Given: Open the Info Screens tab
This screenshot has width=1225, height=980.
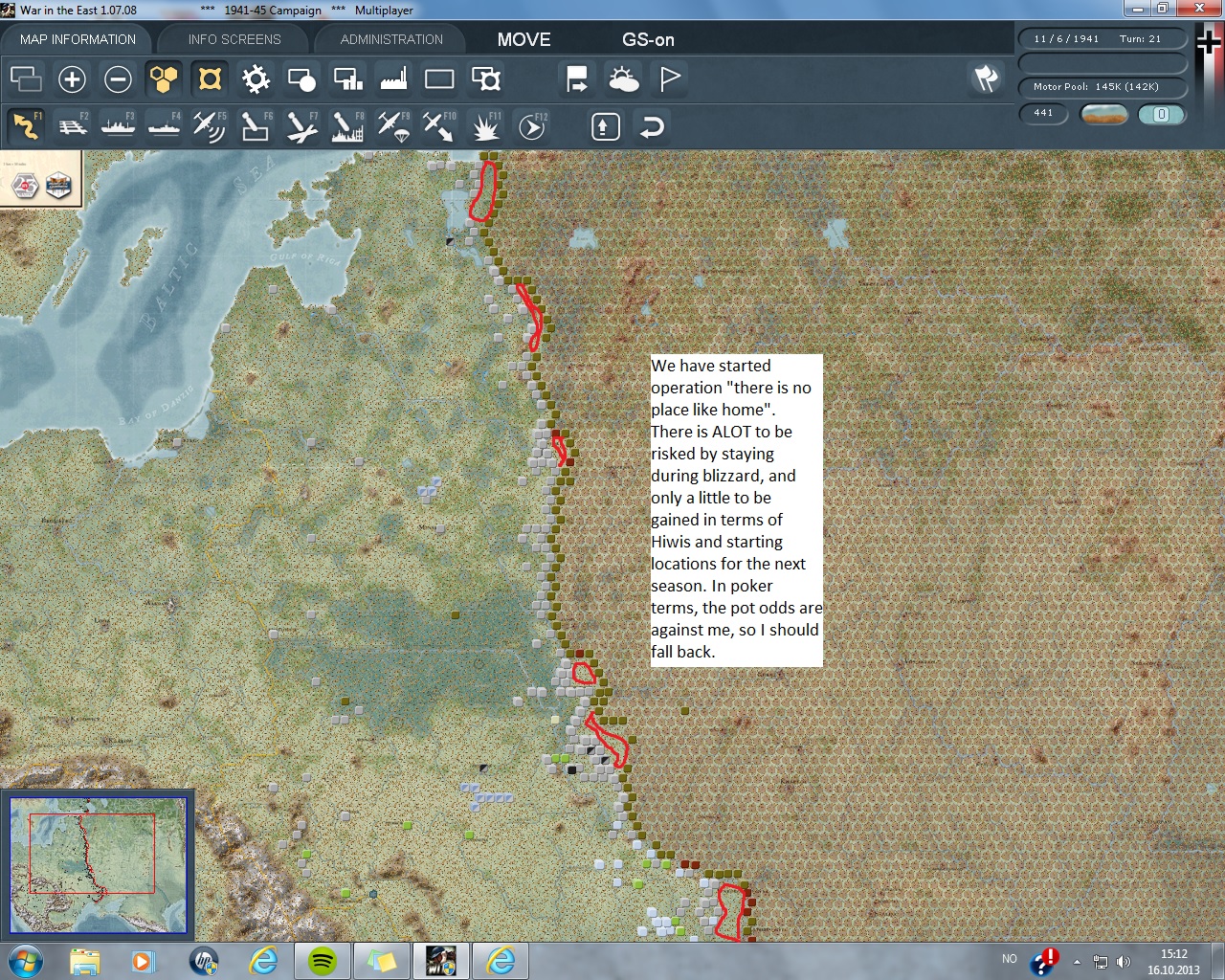Looking at the screenshot, I should [x=234, y=39].
